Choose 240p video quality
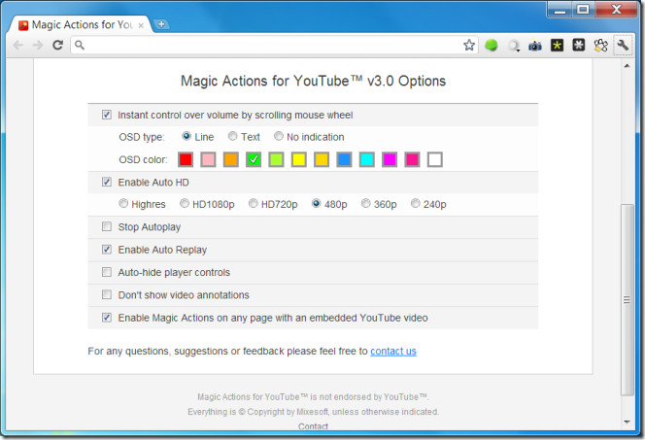The width and height of the screenshot is (645, 440). click(x=416, y=203)
